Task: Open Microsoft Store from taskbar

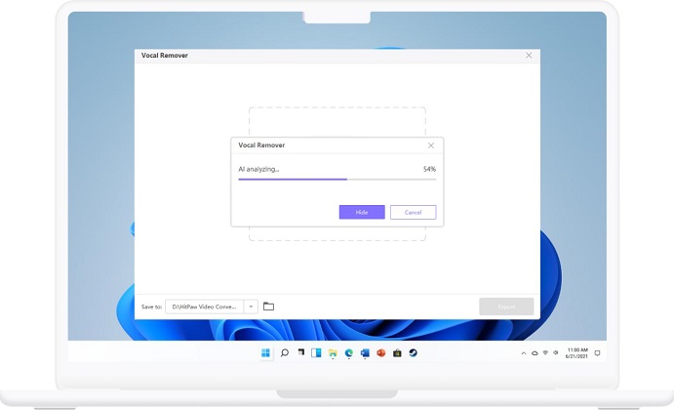Action: (397, 352)
